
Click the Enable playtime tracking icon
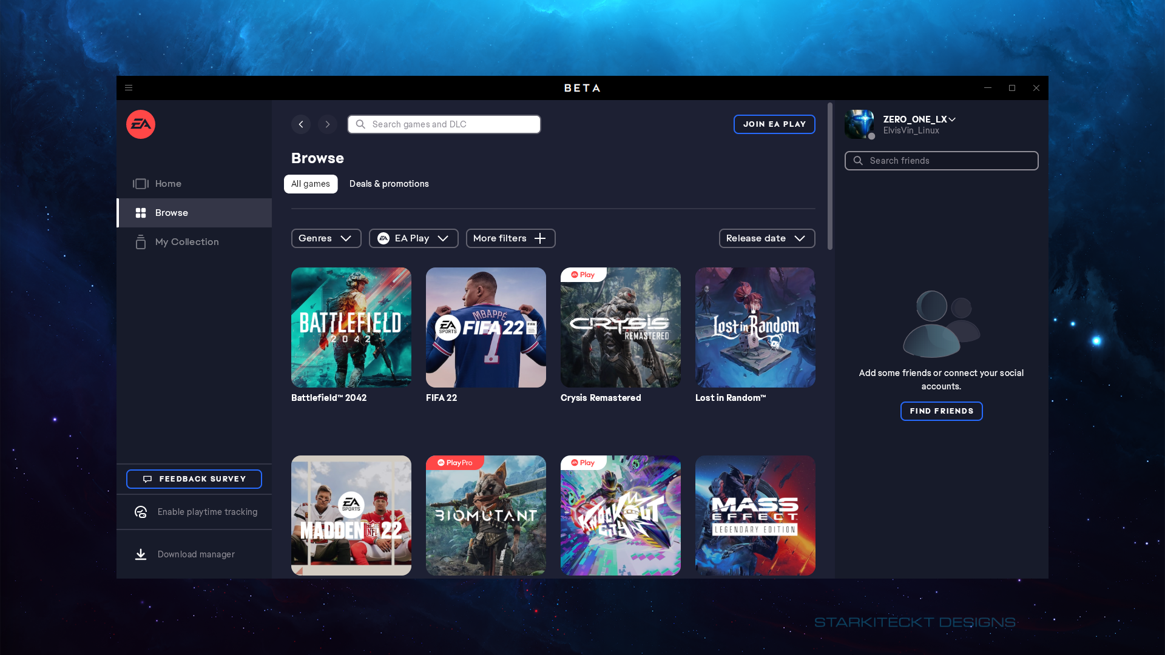click(x=141, y=511)
